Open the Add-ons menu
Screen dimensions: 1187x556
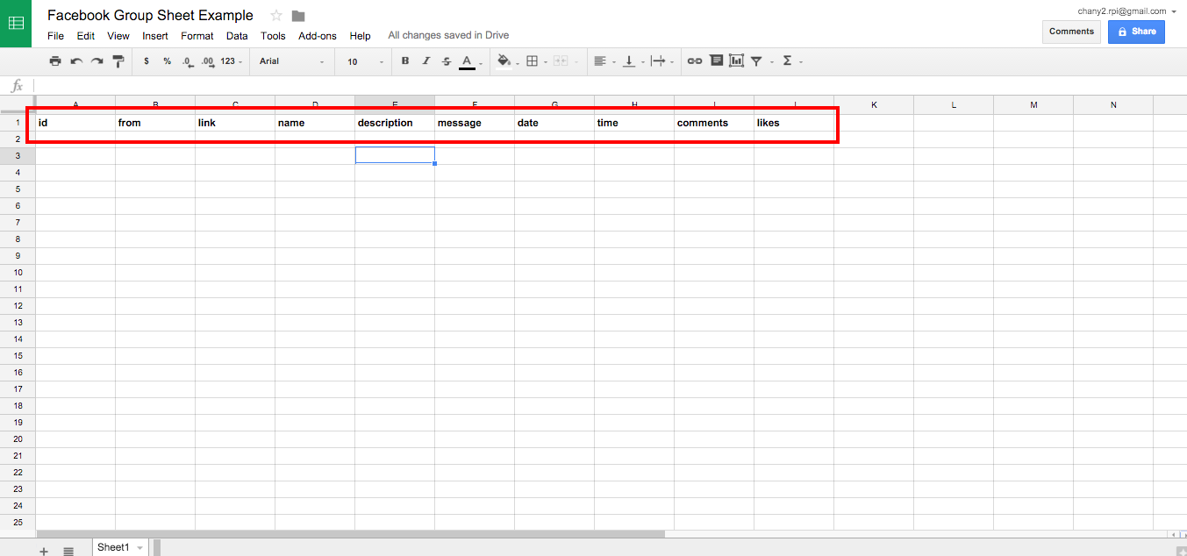pyautogui.click(x=318, y=36)
